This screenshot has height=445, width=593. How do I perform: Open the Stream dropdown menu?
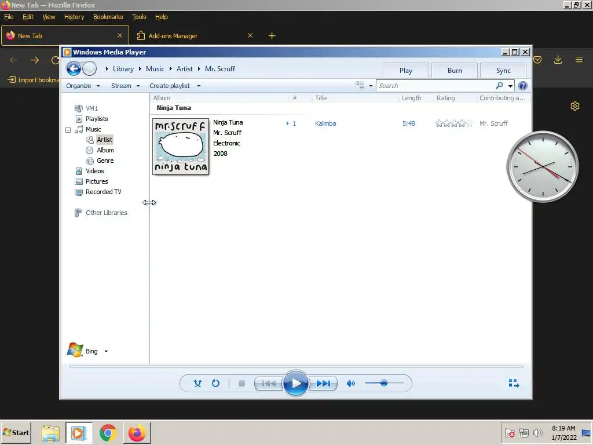(125, 86)
